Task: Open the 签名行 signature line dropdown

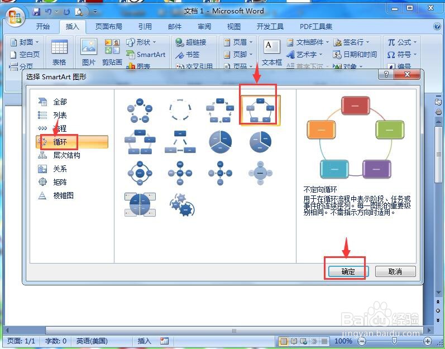Action: pyautogui.click(x=351, y=42)
